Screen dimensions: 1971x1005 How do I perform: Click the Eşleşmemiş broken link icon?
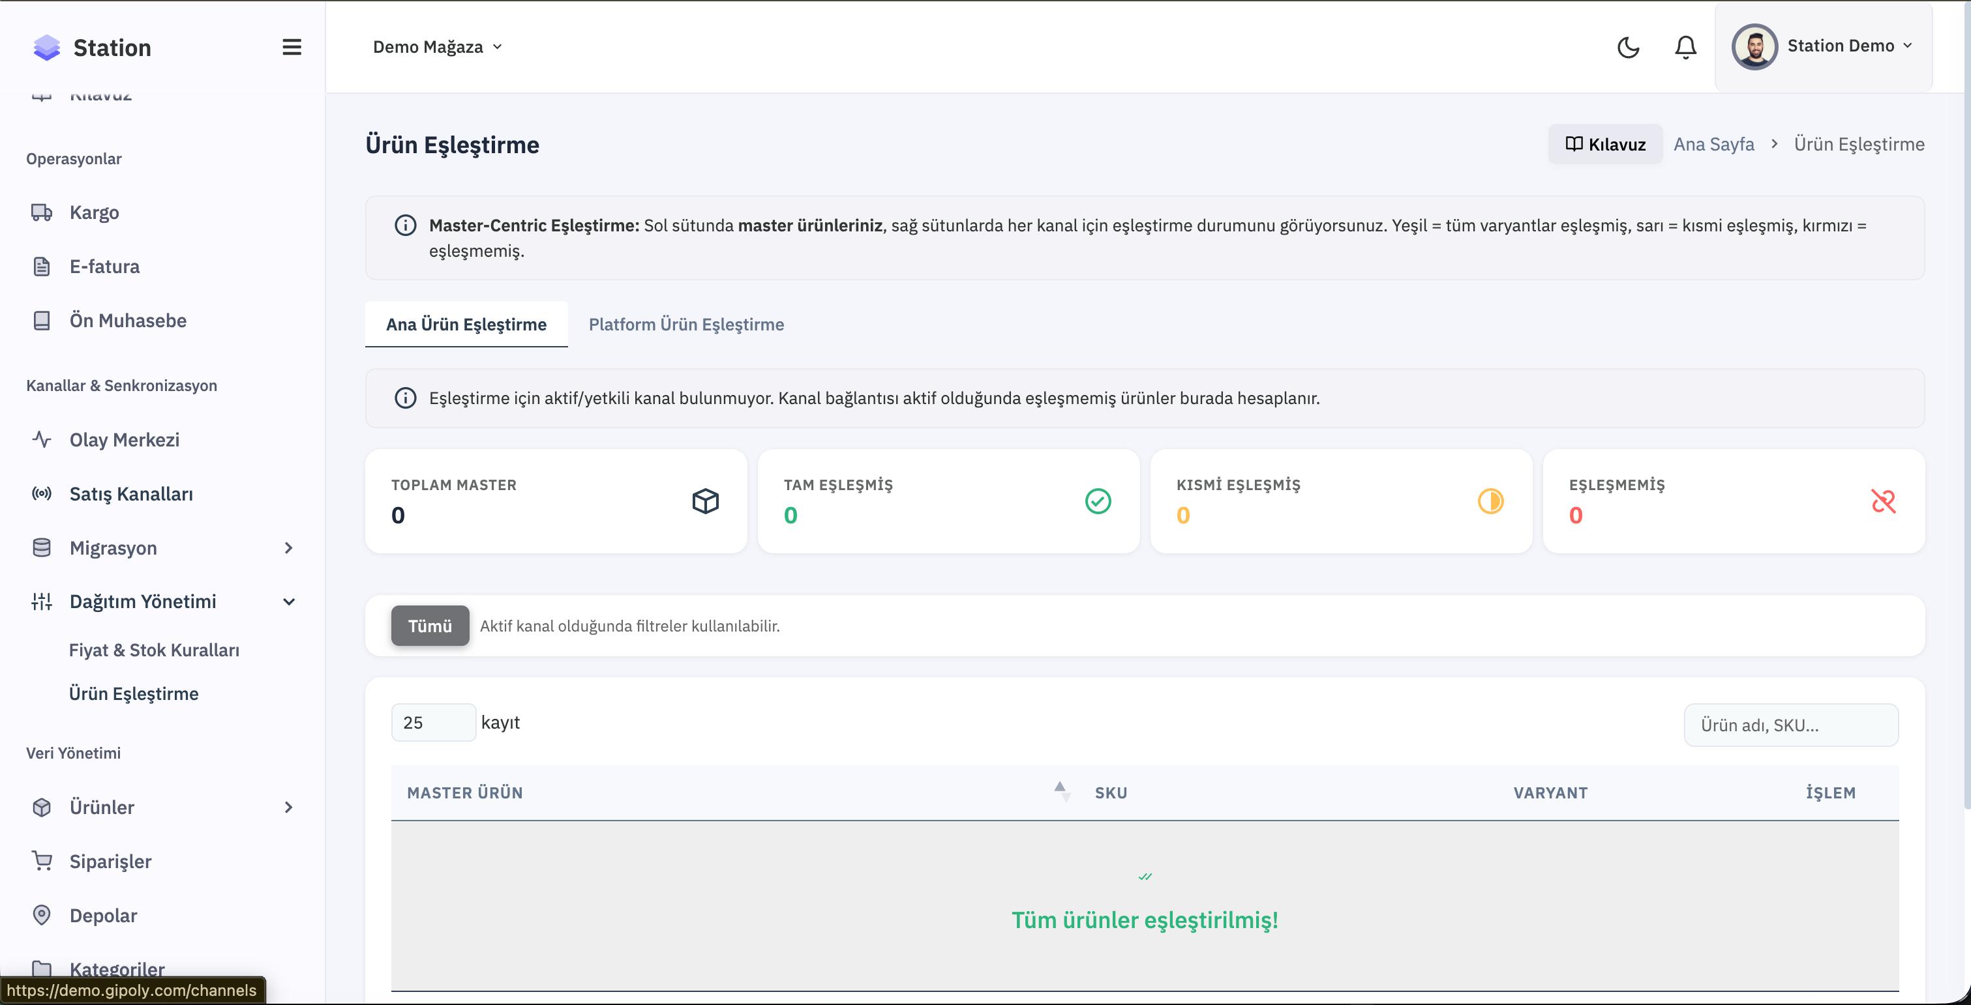(1883, 501)
